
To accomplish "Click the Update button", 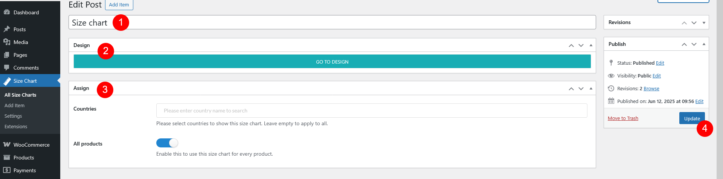I will [x=692, y=118].
